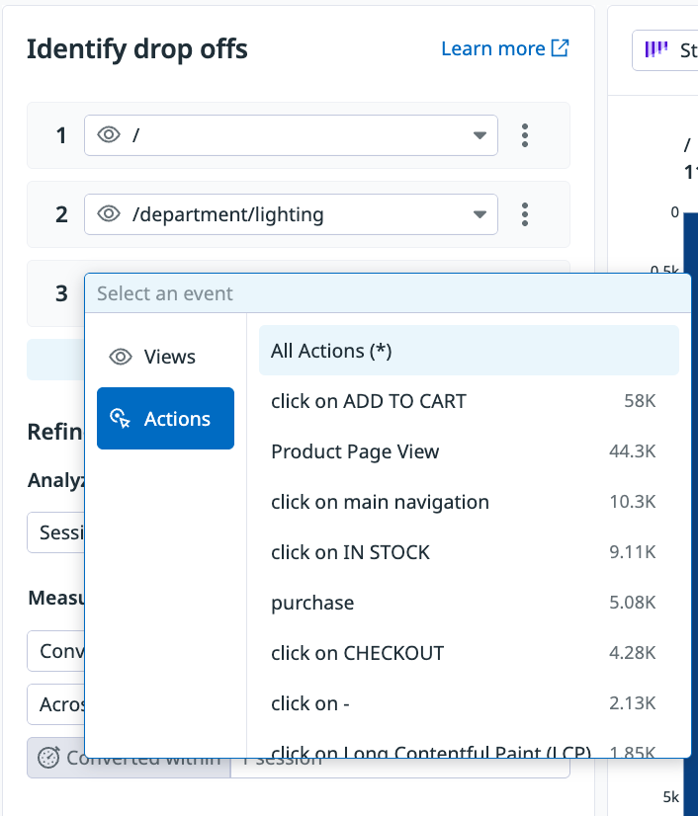Type in the Select an event field

click(x=386, y=293)
